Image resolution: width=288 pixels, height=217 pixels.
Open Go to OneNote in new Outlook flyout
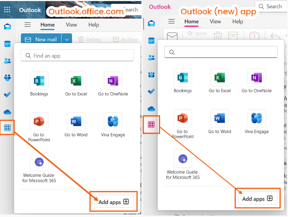(x=256, y=81)
